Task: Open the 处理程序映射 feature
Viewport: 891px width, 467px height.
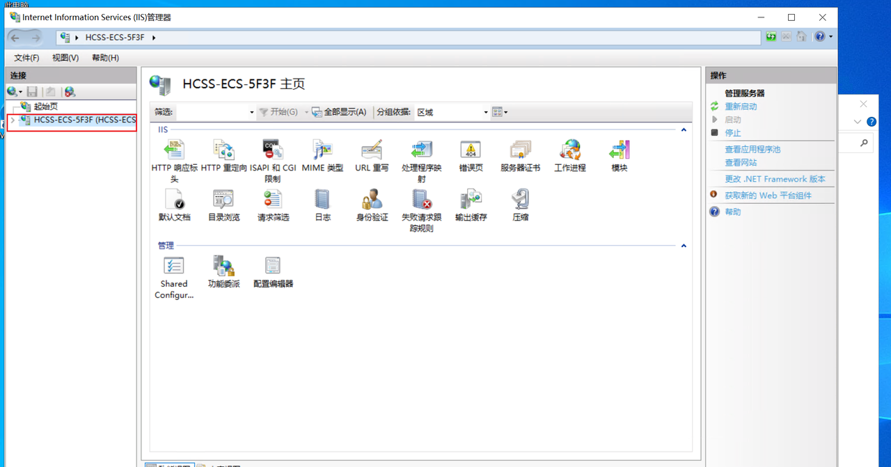Action: (422, 160)
